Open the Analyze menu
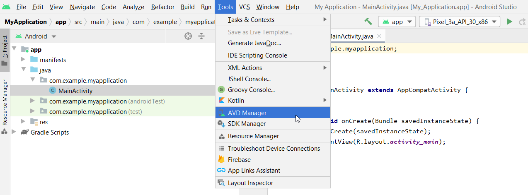The image size is (528, 195). [x=133, y=7]
